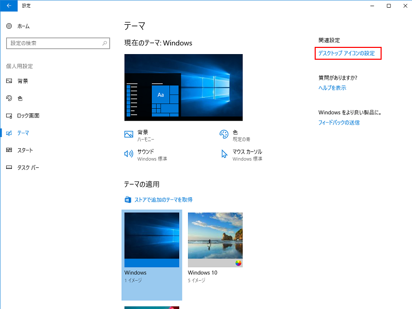
Task: Minimize the 設定 window
Action: pyautogui.click(x=372, y=6)
